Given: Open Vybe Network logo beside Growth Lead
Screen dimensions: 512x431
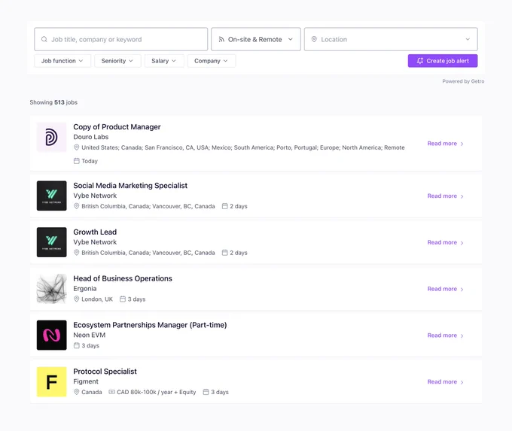Looking at the screenshot, I should tap(52, 242).
